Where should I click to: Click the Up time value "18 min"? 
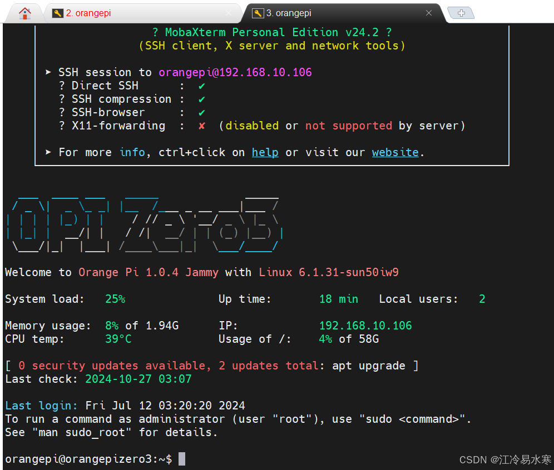(339, 299)
